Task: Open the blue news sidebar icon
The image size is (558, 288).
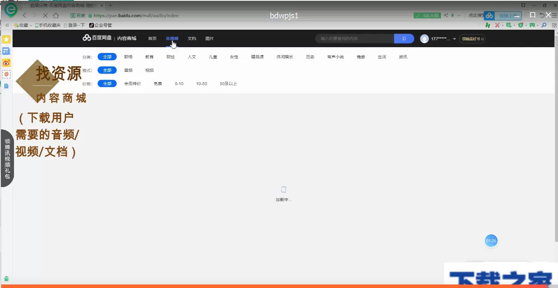Action: (6, 51)
